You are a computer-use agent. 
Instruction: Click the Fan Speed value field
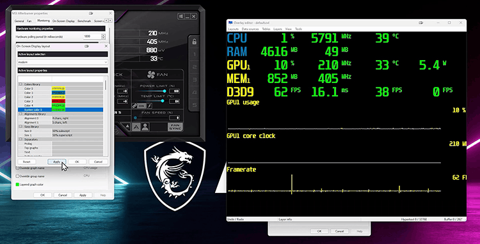(175, 118)
